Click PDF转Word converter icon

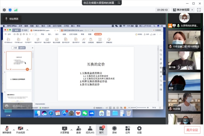coord(8,41)
